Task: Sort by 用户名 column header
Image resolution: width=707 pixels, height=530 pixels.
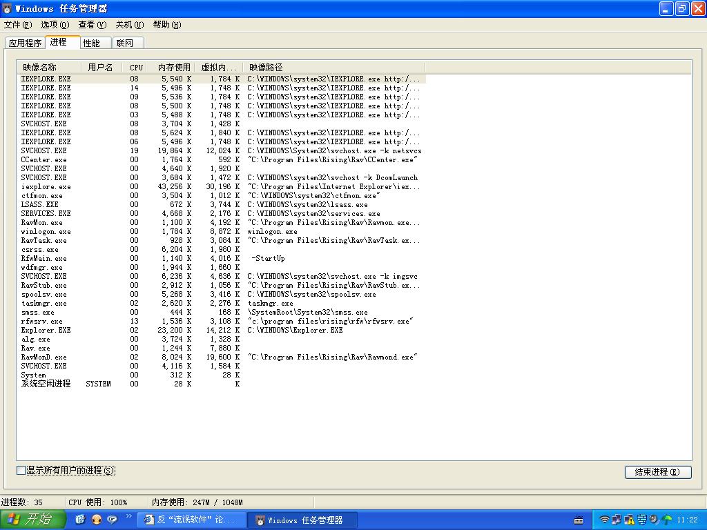Action: pos(101,68)
